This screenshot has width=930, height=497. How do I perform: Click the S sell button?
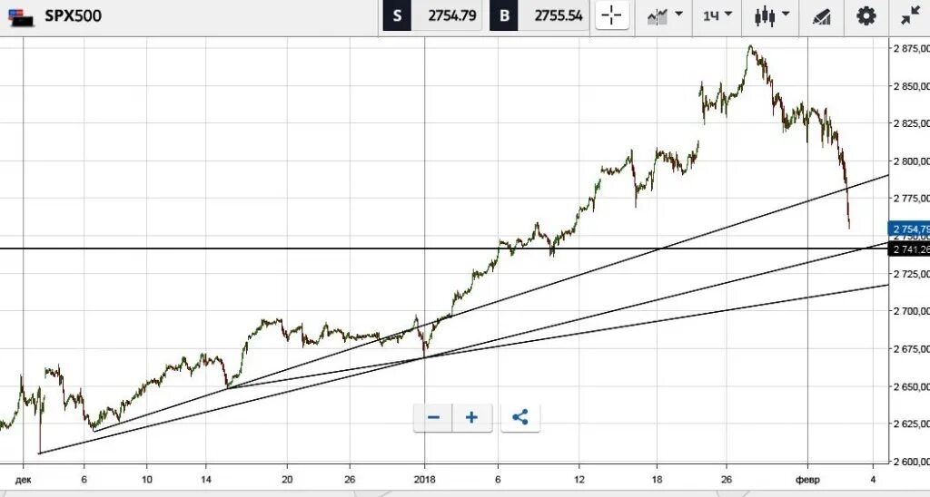click(397, 16)
